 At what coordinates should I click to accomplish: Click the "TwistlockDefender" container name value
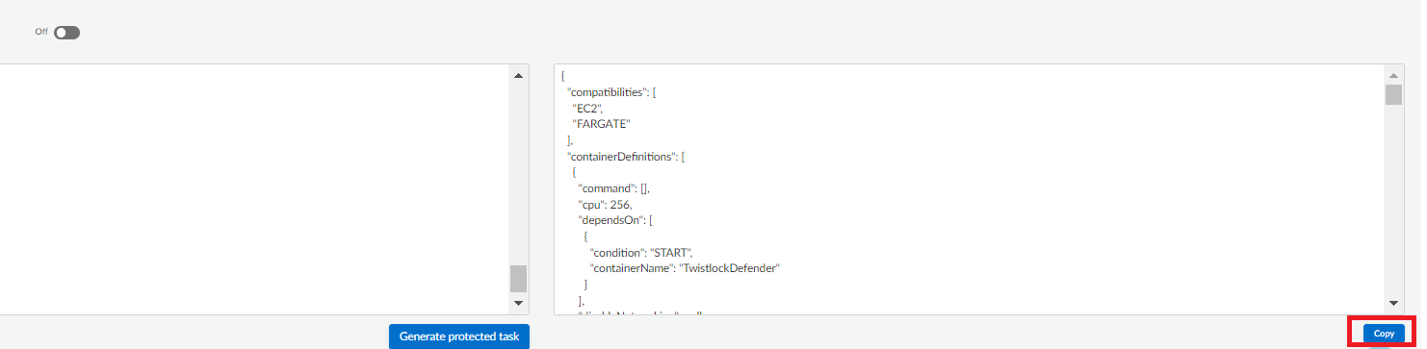[730, 268]
